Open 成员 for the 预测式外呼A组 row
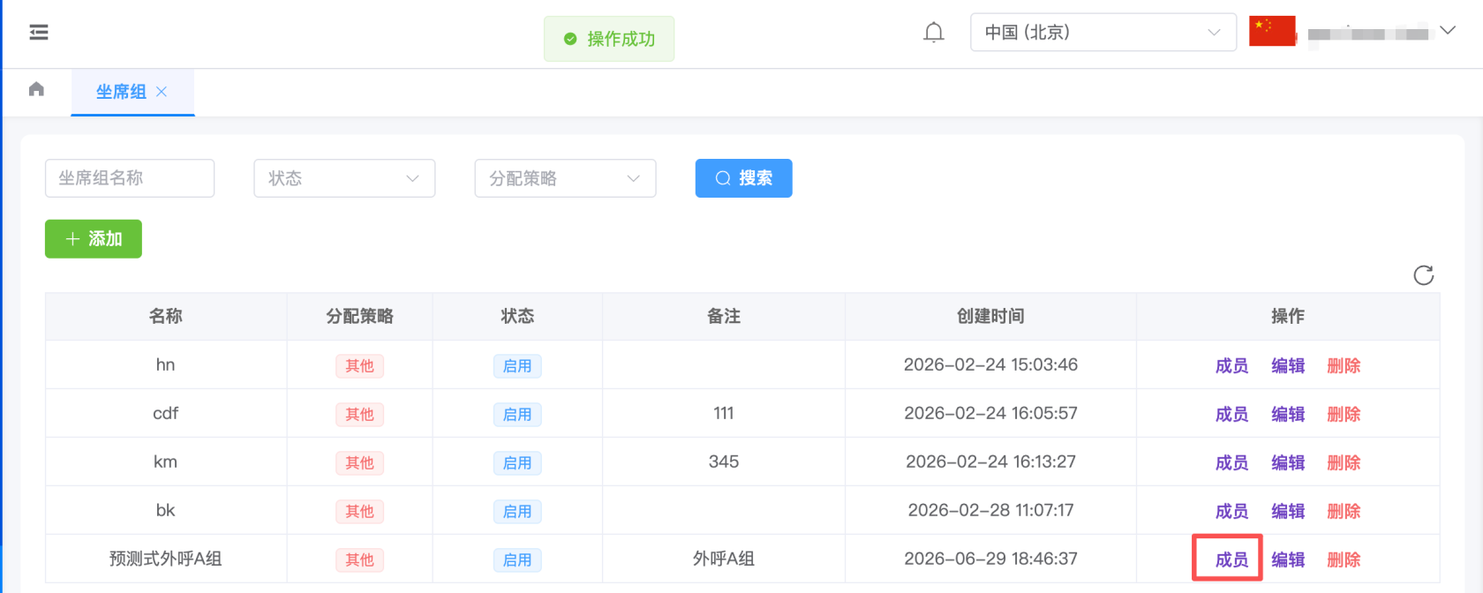 click(x=1231, y=560)
